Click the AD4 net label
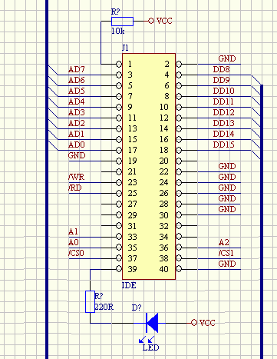277x359 pixels. (77, 101)
